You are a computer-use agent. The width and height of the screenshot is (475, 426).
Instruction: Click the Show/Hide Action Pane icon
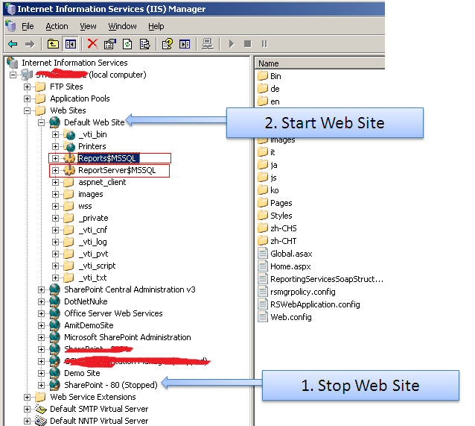[185, 44]
